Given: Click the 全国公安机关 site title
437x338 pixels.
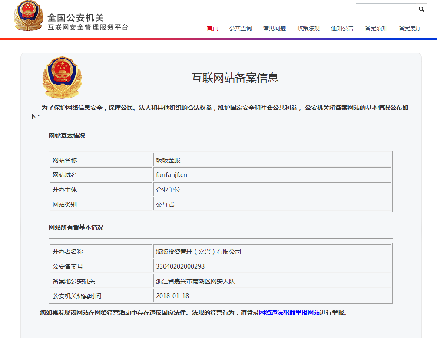Looking at the screenshot, I should pos(76,18).
